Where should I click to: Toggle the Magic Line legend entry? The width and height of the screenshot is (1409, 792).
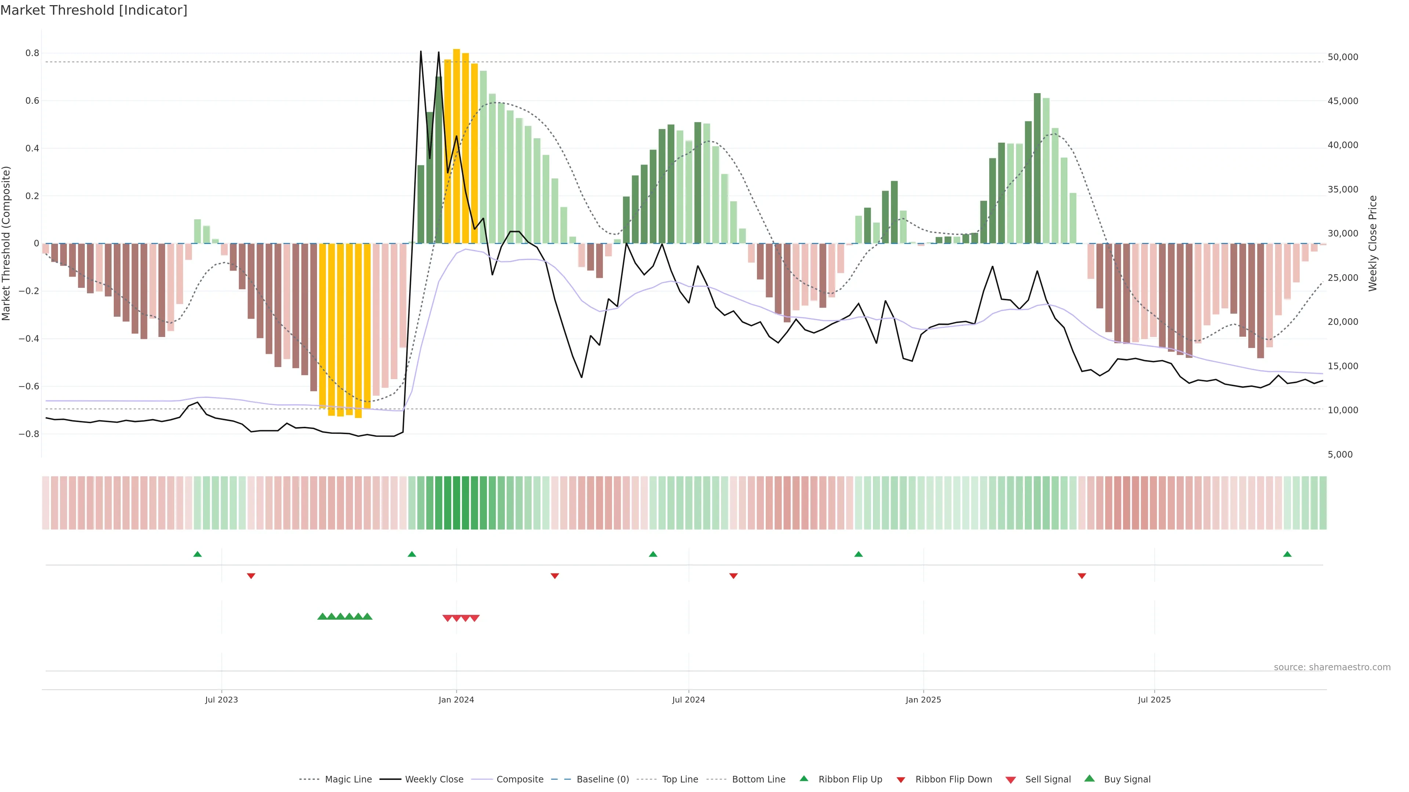pos(348,780)
